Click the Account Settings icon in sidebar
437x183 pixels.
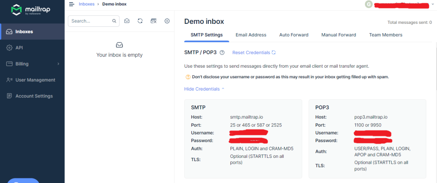(9, 96)
